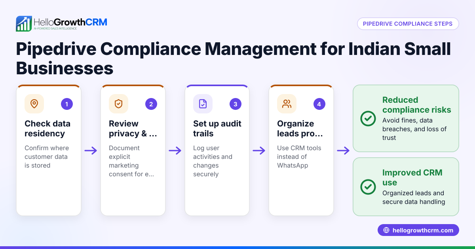Image resolution: width=475 pixels, height=249 pixels.
Task: Click the HelloGrowthCRM bar chart logo icon
Action: (x=24, y=24)
